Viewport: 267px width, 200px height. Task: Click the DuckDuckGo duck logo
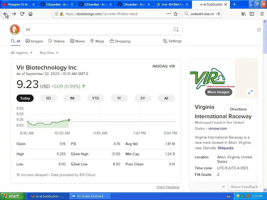pyautogui.click(x=15, y=29)
